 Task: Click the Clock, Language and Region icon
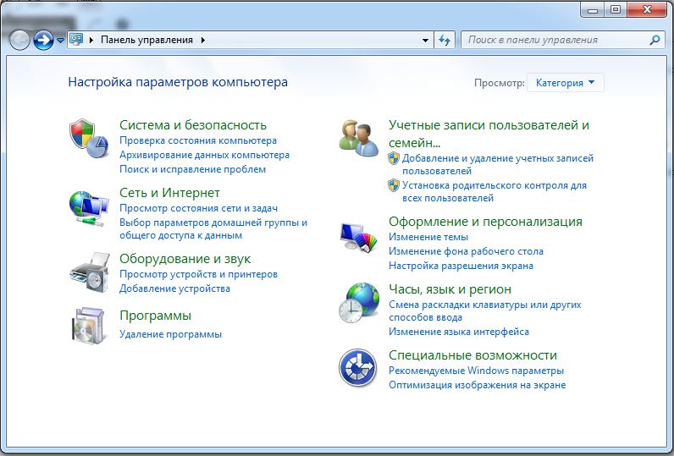[x=357, y=302]
